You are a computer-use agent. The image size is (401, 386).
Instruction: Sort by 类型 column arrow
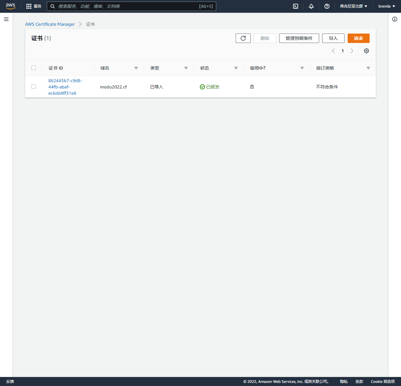click(x=186, y=68)
